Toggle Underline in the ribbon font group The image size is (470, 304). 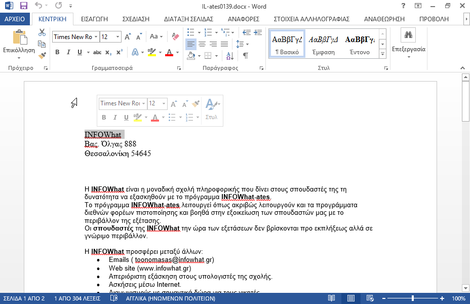(x=80, y=52)
